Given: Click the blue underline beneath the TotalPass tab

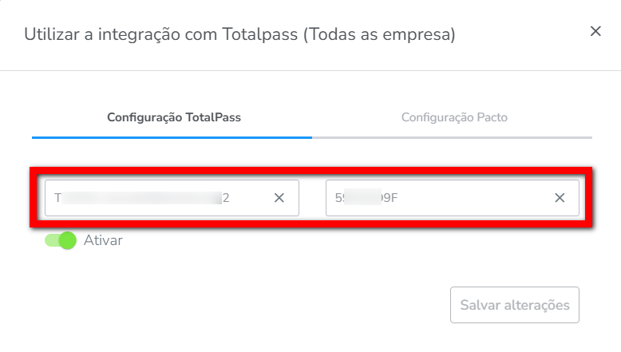Looking at the screenshot, I should (x=172, y=137).
